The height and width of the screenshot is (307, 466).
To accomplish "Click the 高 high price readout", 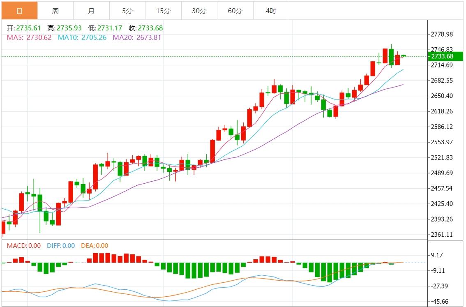I will pyautogui.click(x=65, y=28).
